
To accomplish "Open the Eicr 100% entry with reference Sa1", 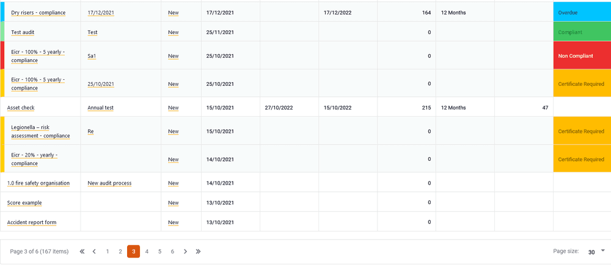I will [38, 56].
